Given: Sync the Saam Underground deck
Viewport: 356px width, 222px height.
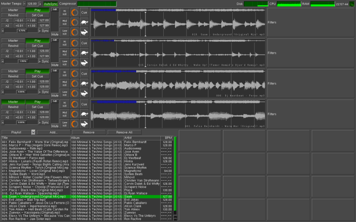Looking at the screenshot, I should click(x=45, y=31).
